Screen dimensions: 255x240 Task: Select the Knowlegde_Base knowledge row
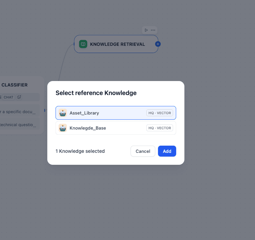pos(116,128)
